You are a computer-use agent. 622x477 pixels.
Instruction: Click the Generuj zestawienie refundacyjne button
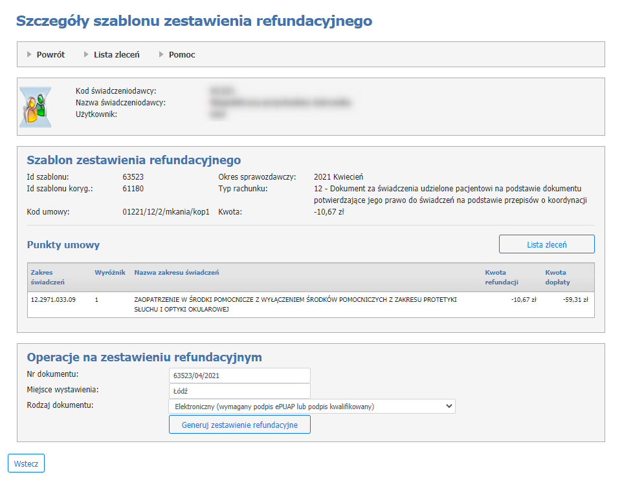click(x=239, y=425)
